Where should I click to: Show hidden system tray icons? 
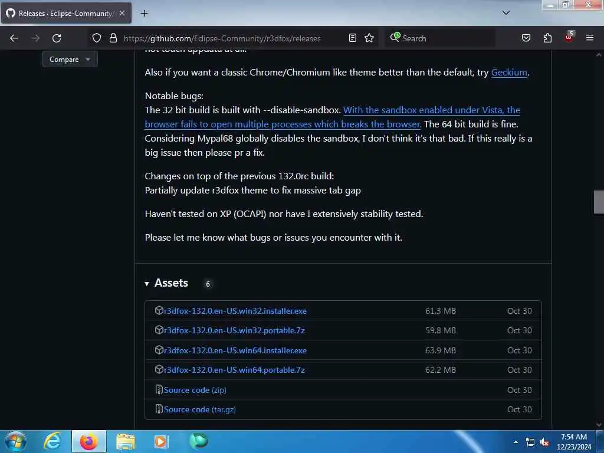click(516, 442)
